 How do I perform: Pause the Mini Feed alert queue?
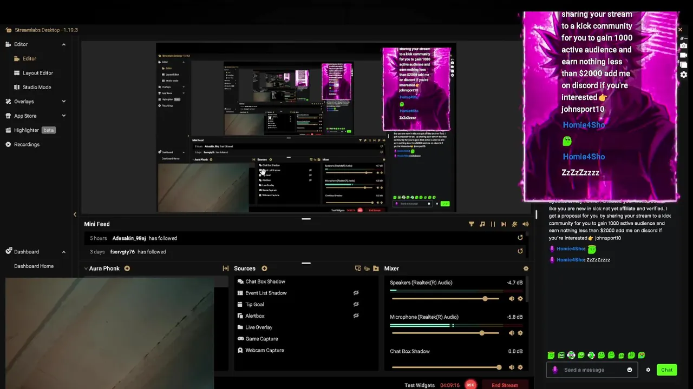pyautogui.click(x=493, y=224)
